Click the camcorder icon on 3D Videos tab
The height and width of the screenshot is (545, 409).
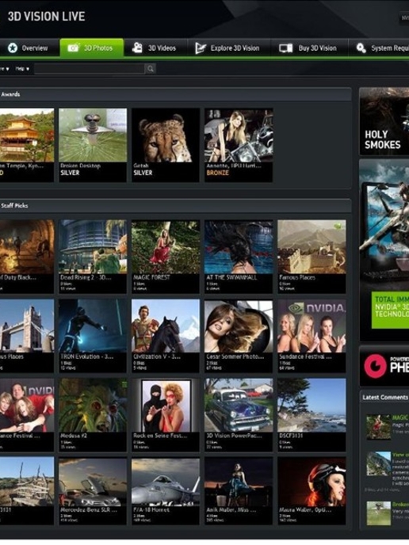[x=137, y=48]
